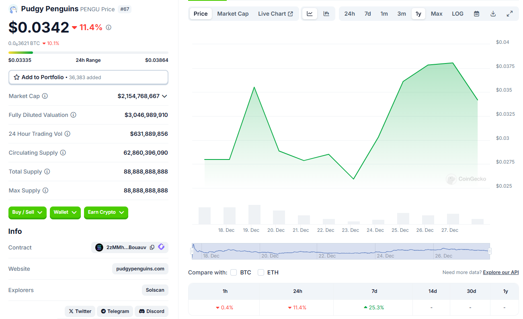Viewport: 523px width, 319px height.
Task: Click the 1h 0.4% performance cell
Action: (224, 307)
